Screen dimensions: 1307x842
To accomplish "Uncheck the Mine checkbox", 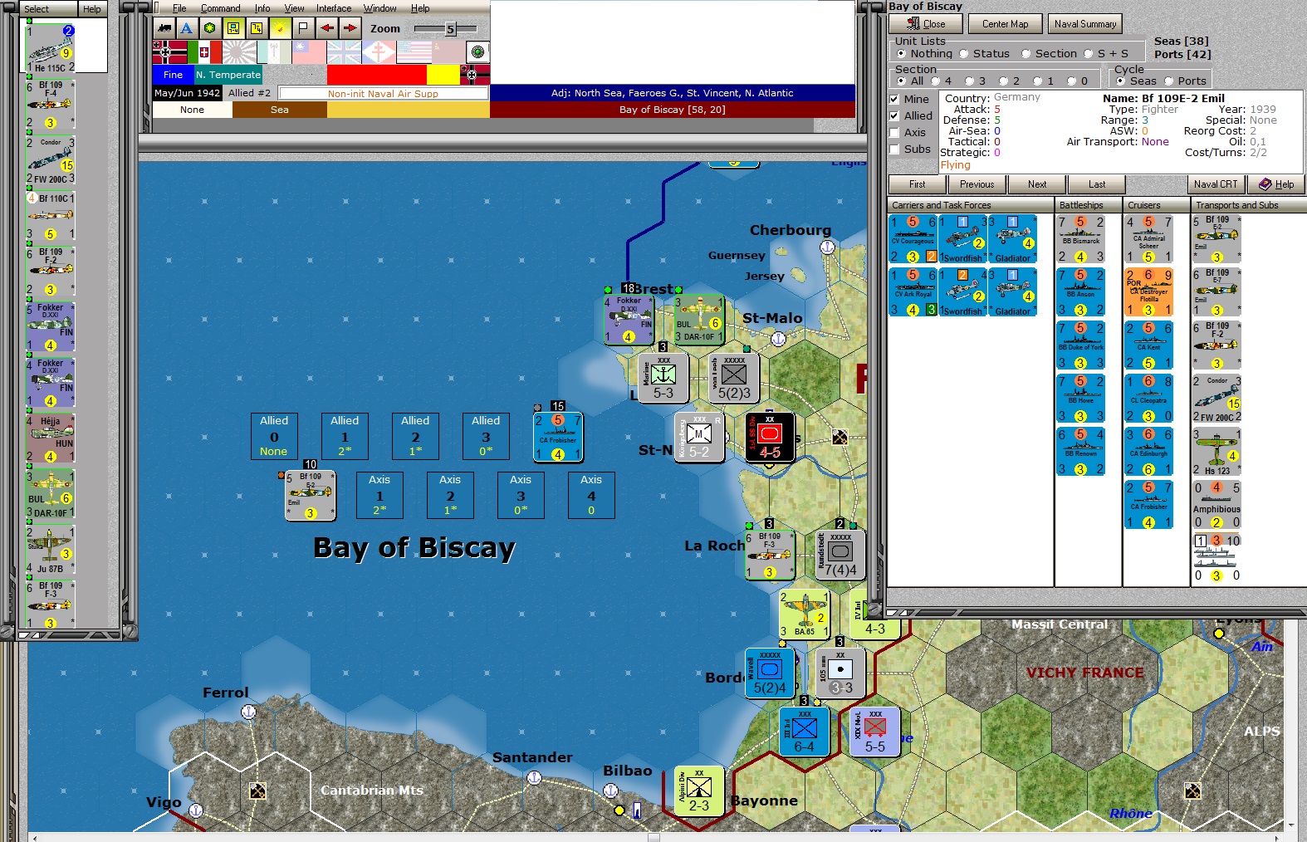I will coord(894,99).
